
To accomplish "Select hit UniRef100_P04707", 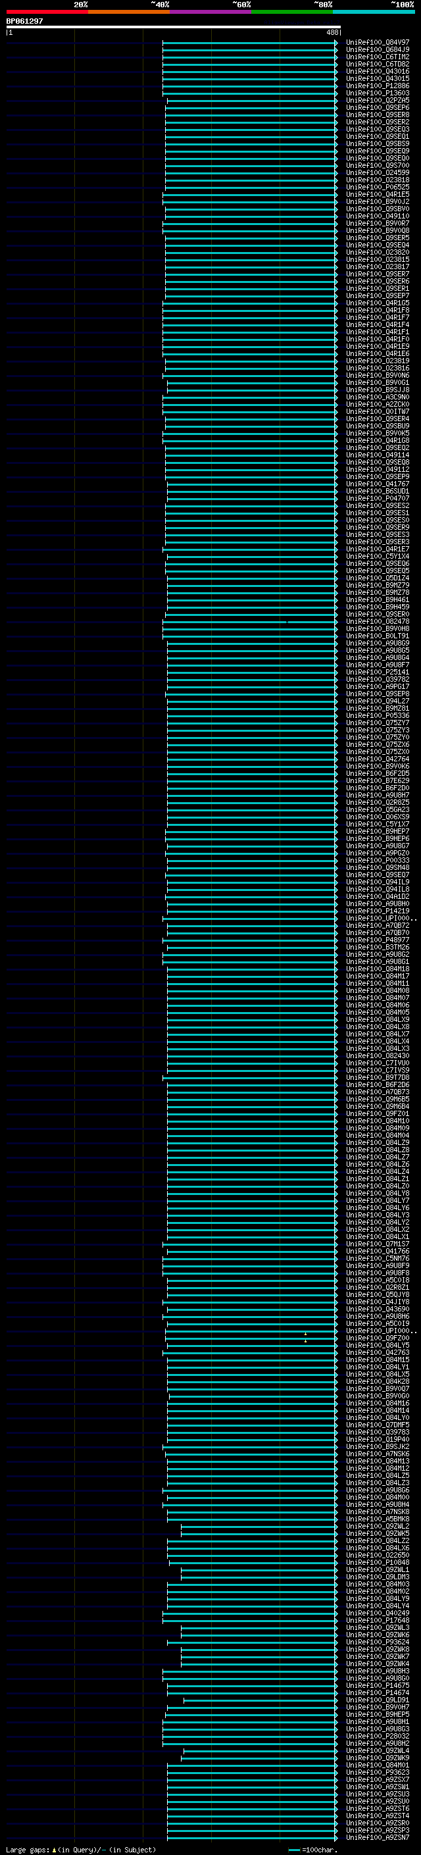I will pyautogui.click(x=378, y=498).
